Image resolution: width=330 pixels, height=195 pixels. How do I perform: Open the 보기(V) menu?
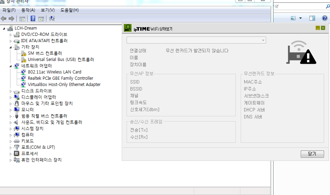[x=47, y=10]
